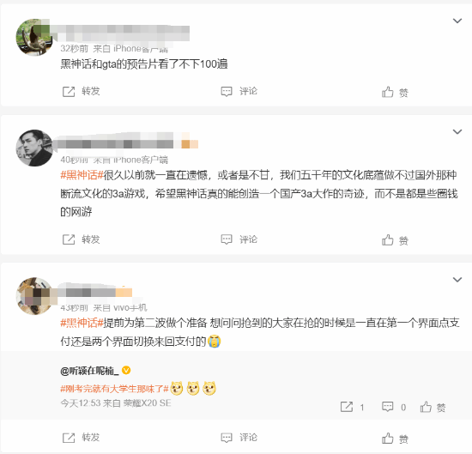Click 评论 under the bottom post
Image resolution: width=472 pixels, height=454 pixels.
tap(239, 438)
